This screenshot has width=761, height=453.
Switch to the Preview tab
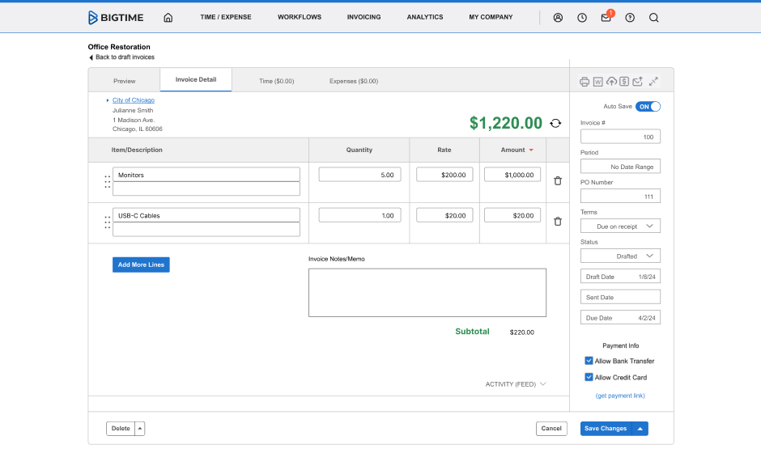point(124,81)
